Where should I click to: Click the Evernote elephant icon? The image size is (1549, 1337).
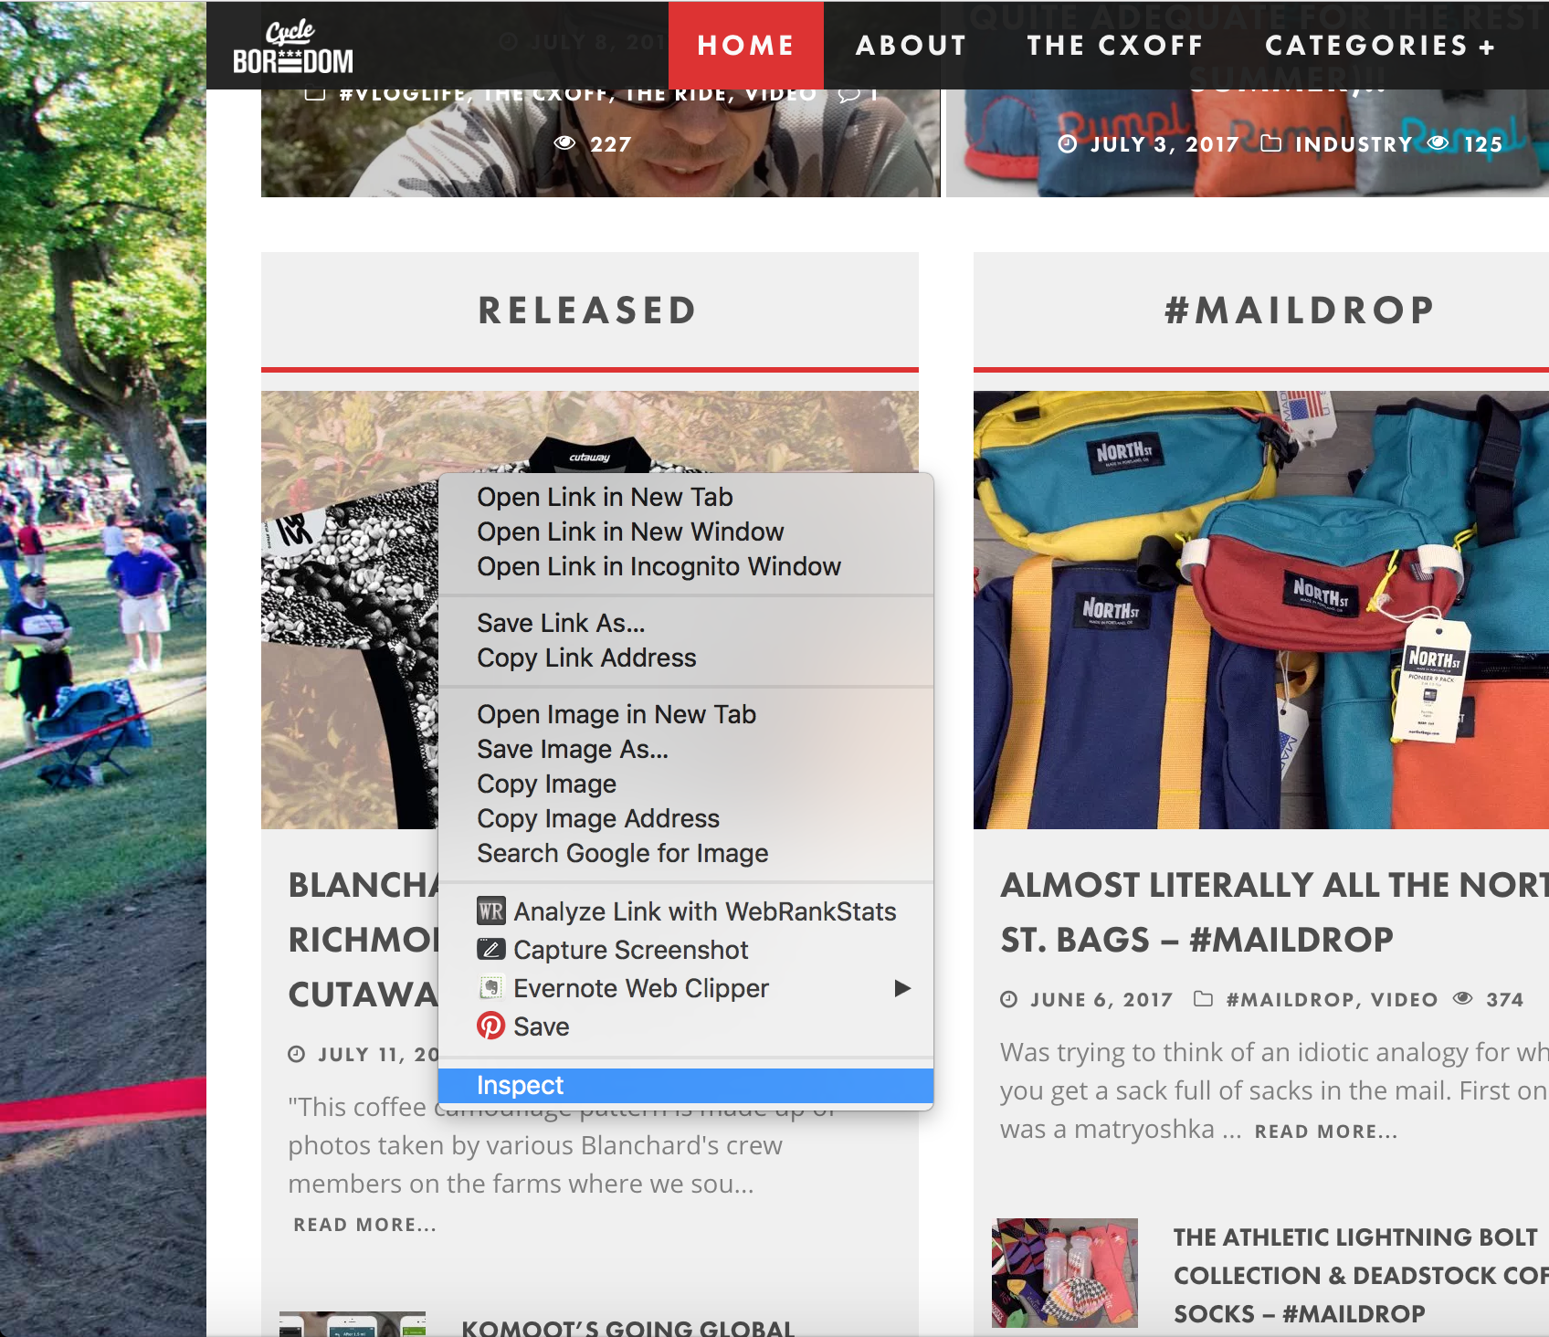(x=490, y=987)
